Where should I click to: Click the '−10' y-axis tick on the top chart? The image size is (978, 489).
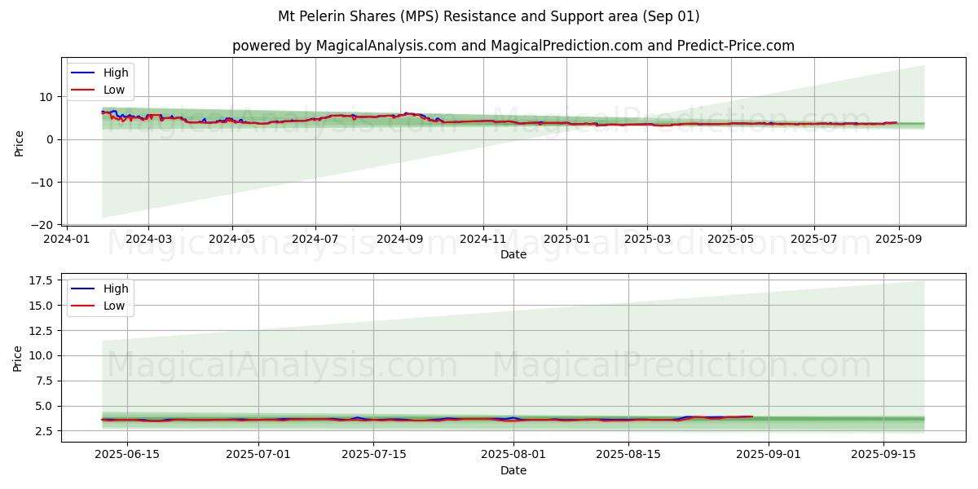[x=42, y=182]
